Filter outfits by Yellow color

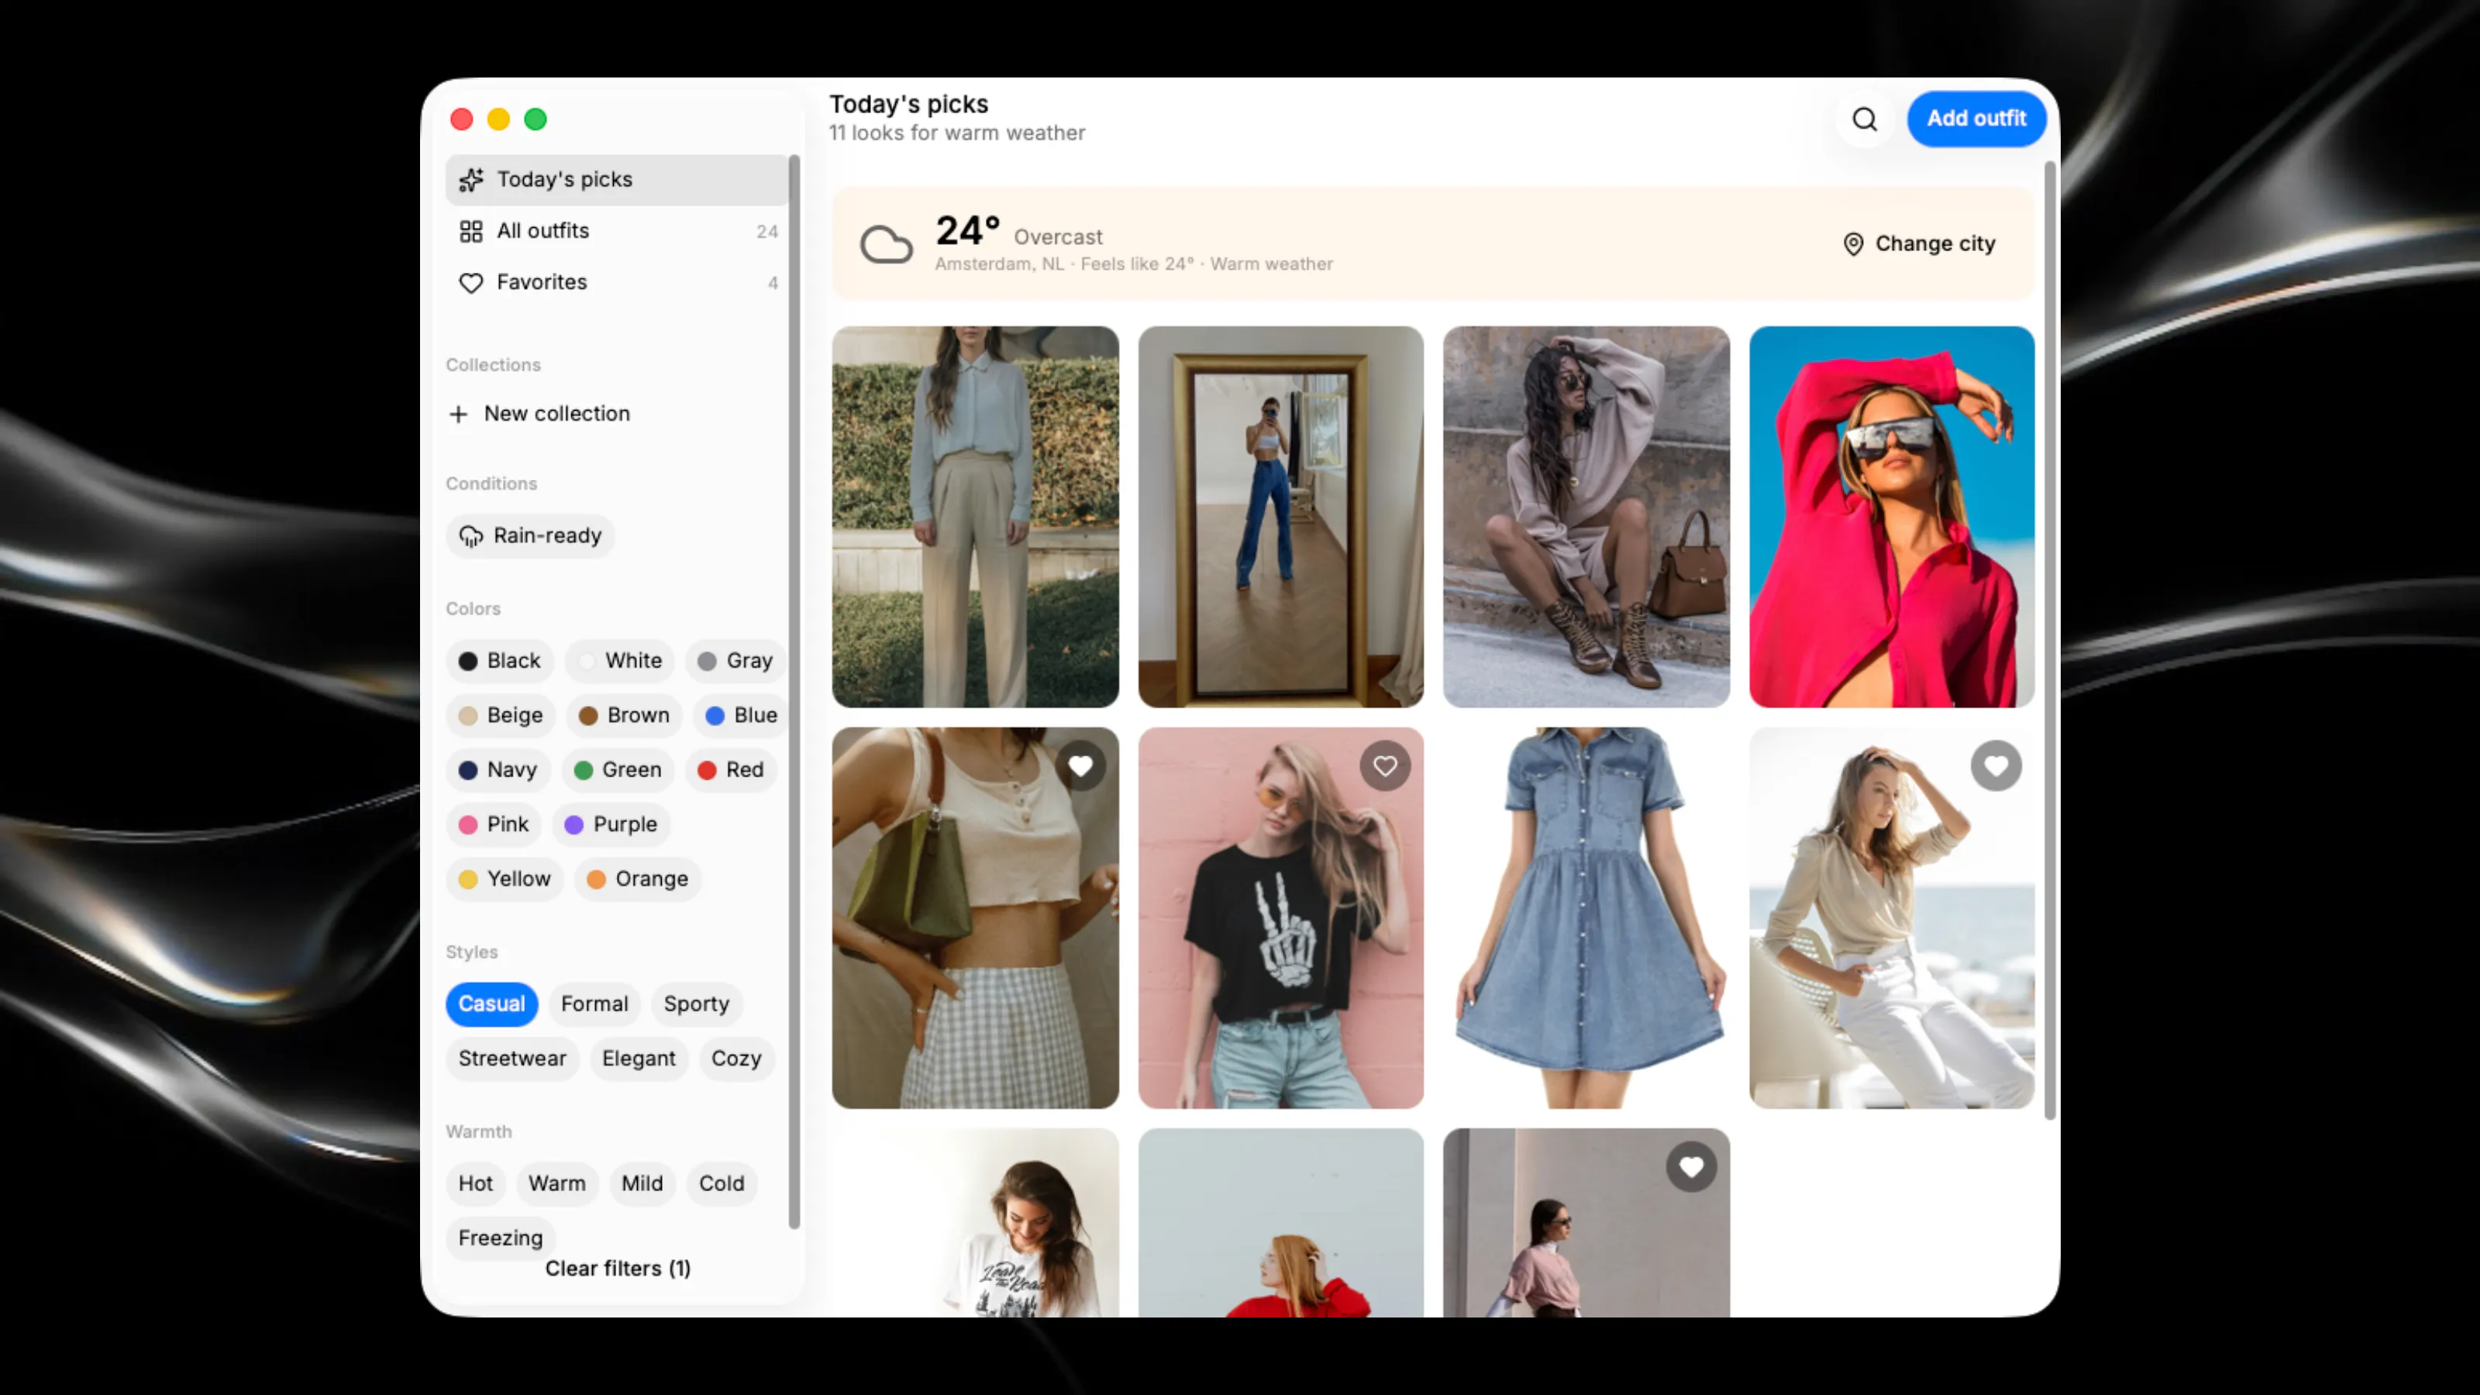tap(505, 880)
